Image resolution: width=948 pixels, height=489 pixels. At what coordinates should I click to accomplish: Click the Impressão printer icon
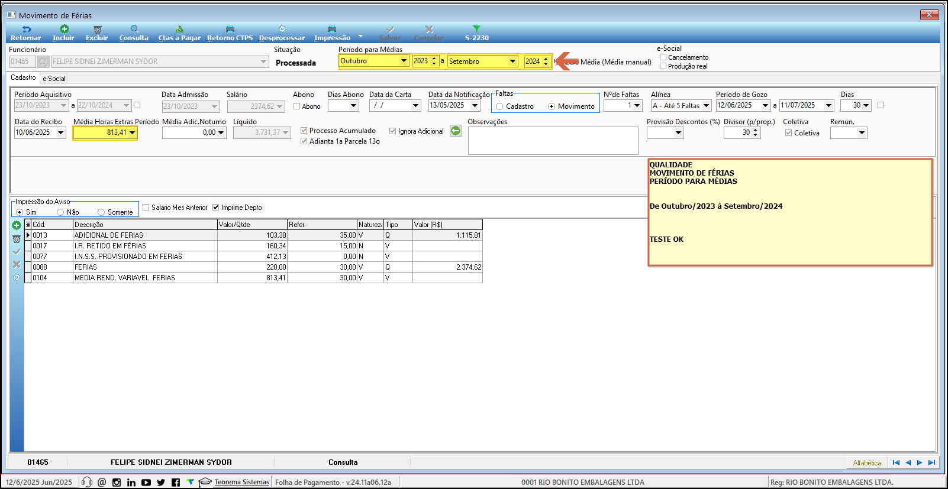point(332,29)
